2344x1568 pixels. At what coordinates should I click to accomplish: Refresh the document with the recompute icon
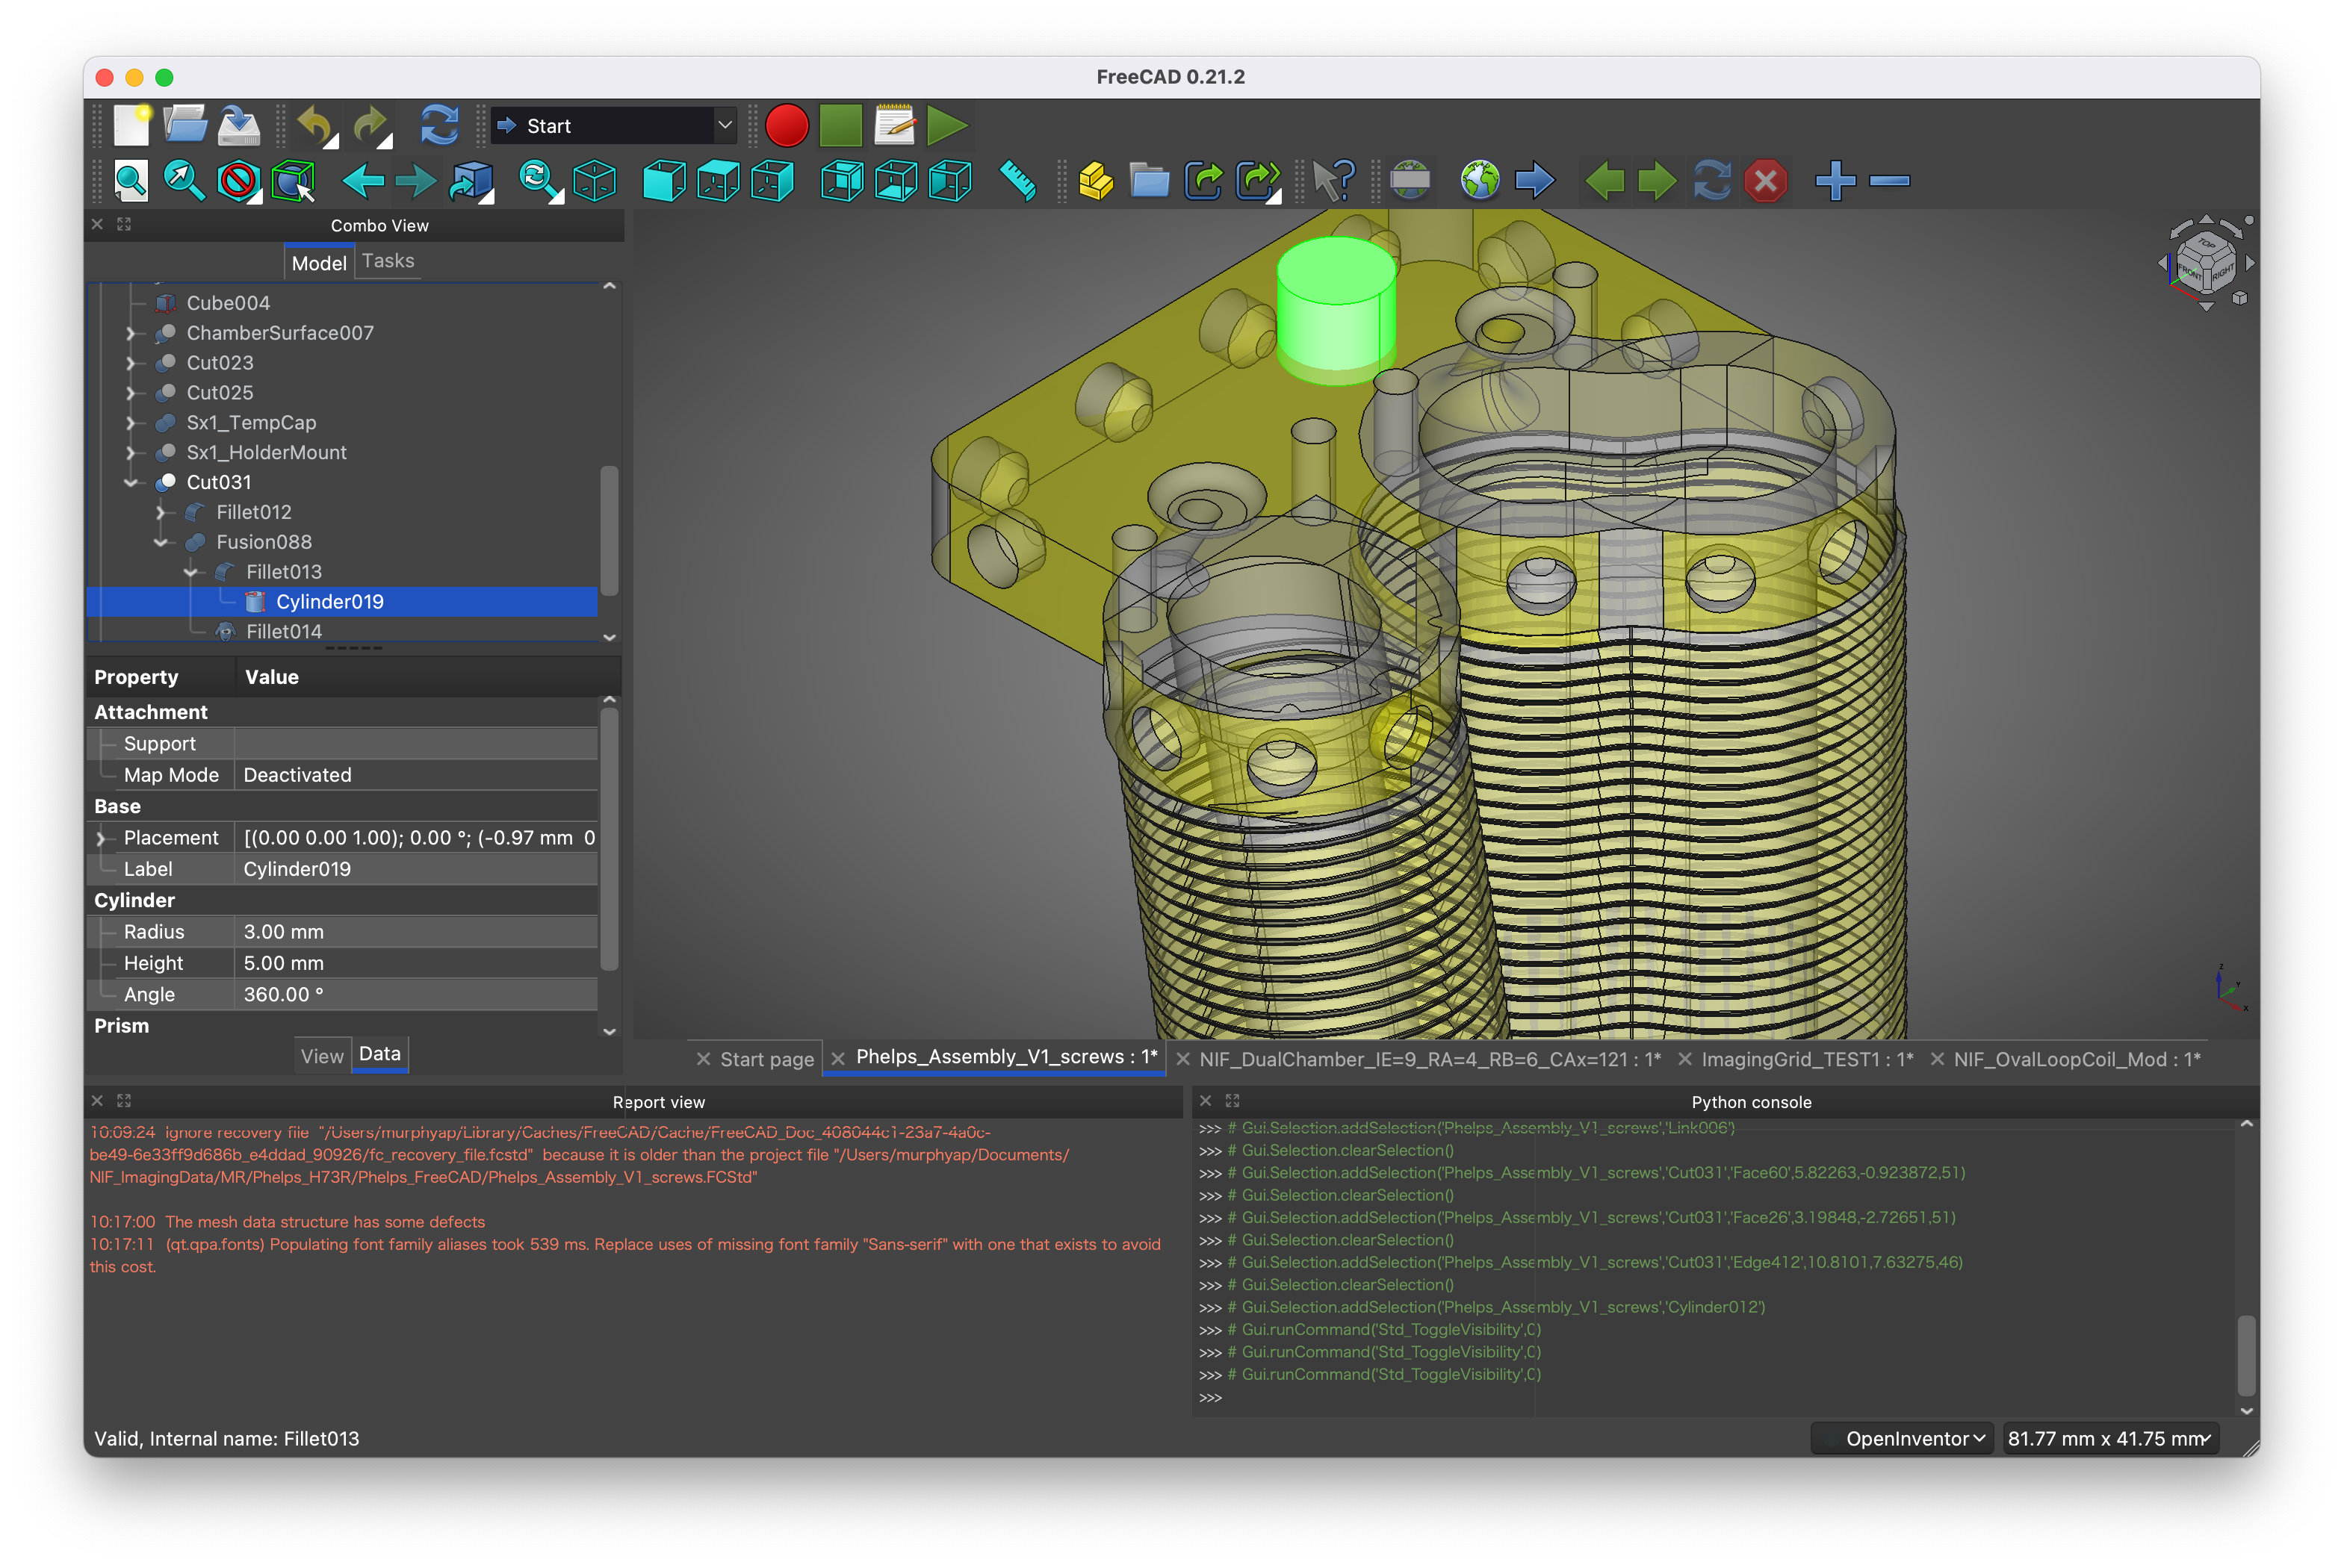pos(439,126)
